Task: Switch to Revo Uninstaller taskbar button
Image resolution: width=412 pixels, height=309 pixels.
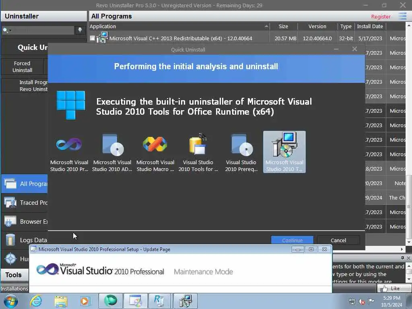Action: [x=159, y=301]
